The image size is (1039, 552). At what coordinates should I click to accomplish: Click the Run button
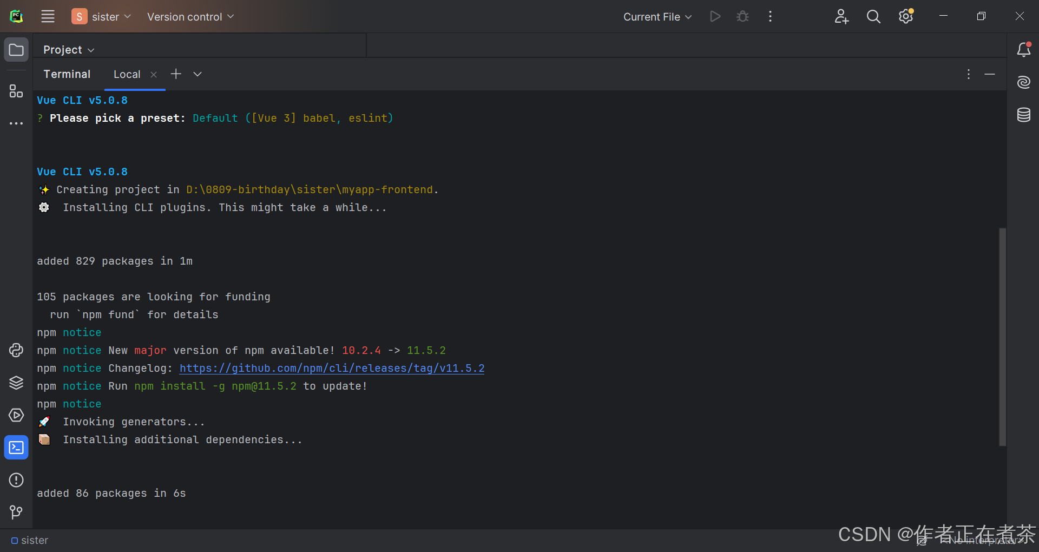coord(715,16)
